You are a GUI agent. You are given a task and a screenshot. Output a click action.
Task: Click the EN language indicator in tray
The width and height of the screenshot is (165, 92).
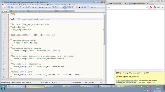click(x=137, y=86)
